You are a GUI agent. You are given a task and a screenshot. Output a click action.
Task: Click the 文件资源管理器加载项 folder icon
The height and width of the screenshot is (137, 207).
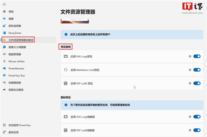(x=4, y=40)
